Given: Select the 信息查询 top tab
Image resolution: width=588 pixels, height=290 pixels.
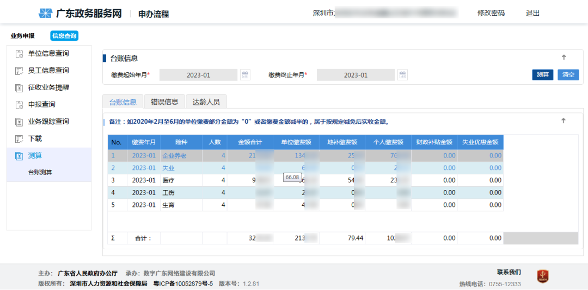Looking at the screenshot, I should coord(64,36).
